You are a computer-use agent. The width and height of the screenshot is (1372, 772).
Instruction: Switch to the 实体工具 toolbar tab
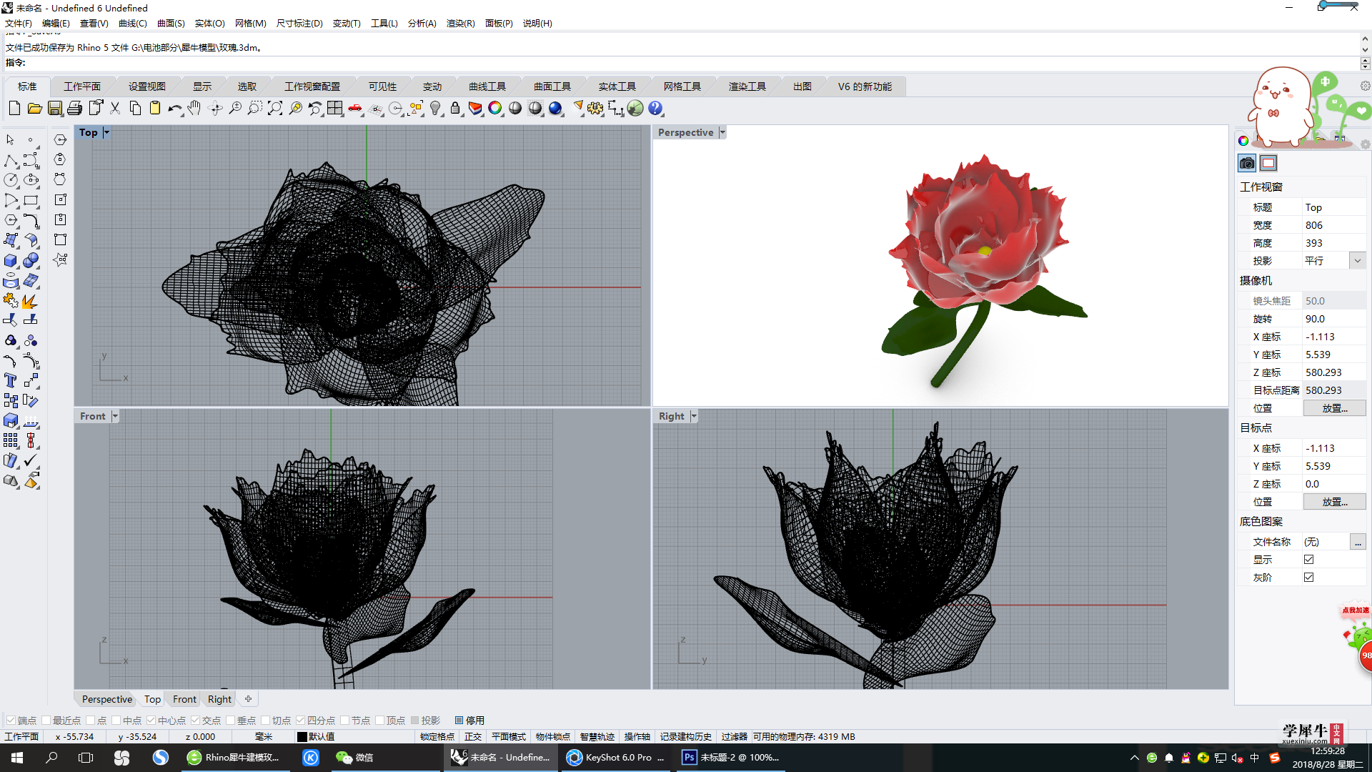(617, 86)
